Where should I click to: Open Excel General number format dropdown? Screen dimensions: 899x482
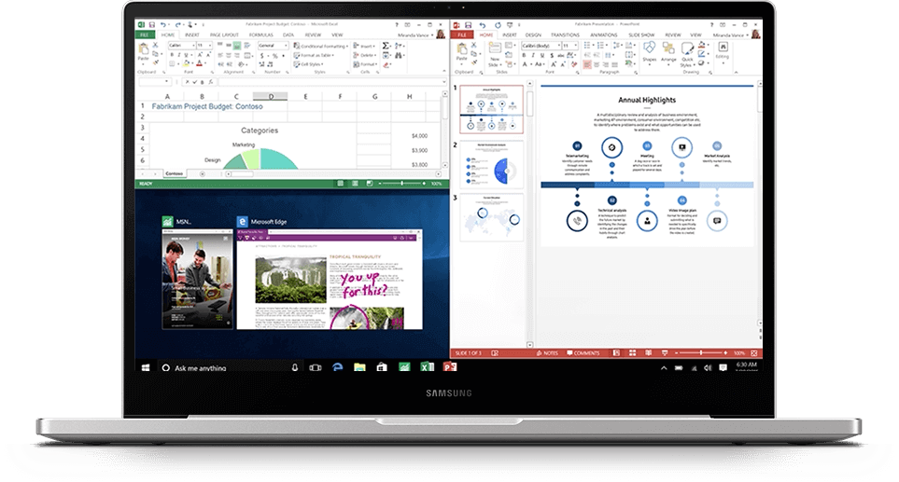tap(286, 46)
